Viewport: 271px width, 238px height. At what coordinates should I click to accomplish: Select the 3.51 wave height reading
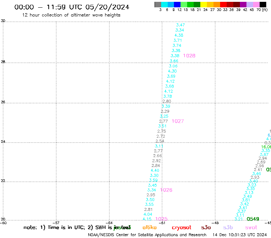tap(162, 126)
